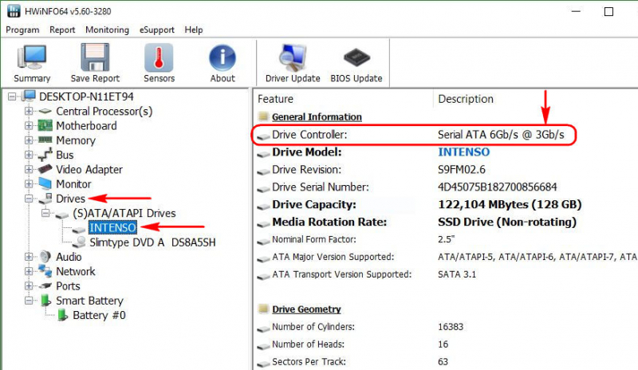Viewport: 638px width, 370px height.
Task: Click serial number 4D45075B182700856684
Action: (x=497, y=187)
